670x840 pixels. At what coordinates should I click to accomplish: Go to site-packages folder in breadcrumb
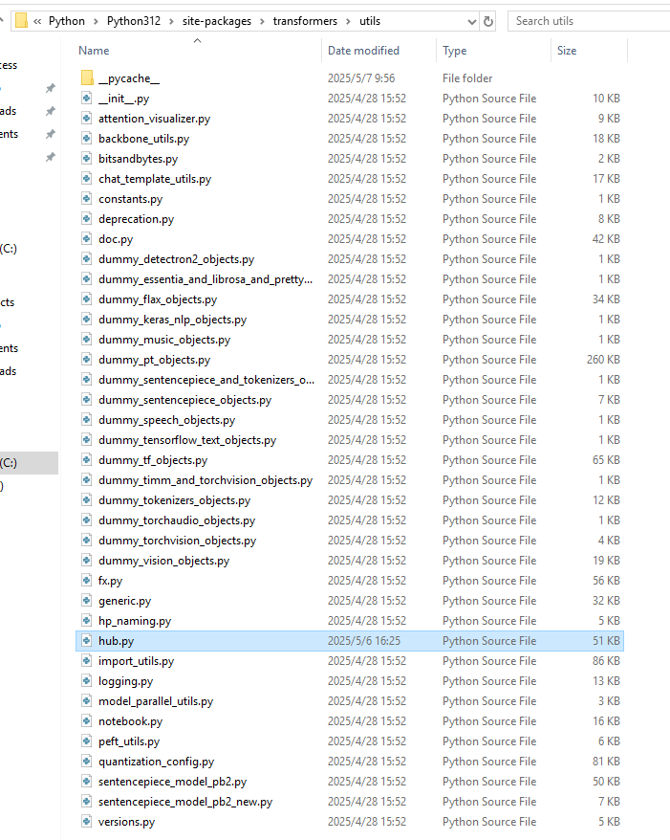click(217, 21)
